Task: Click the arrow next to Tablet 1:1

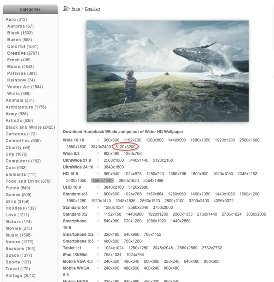Action: pyautogui.click(x=98, y=247)
